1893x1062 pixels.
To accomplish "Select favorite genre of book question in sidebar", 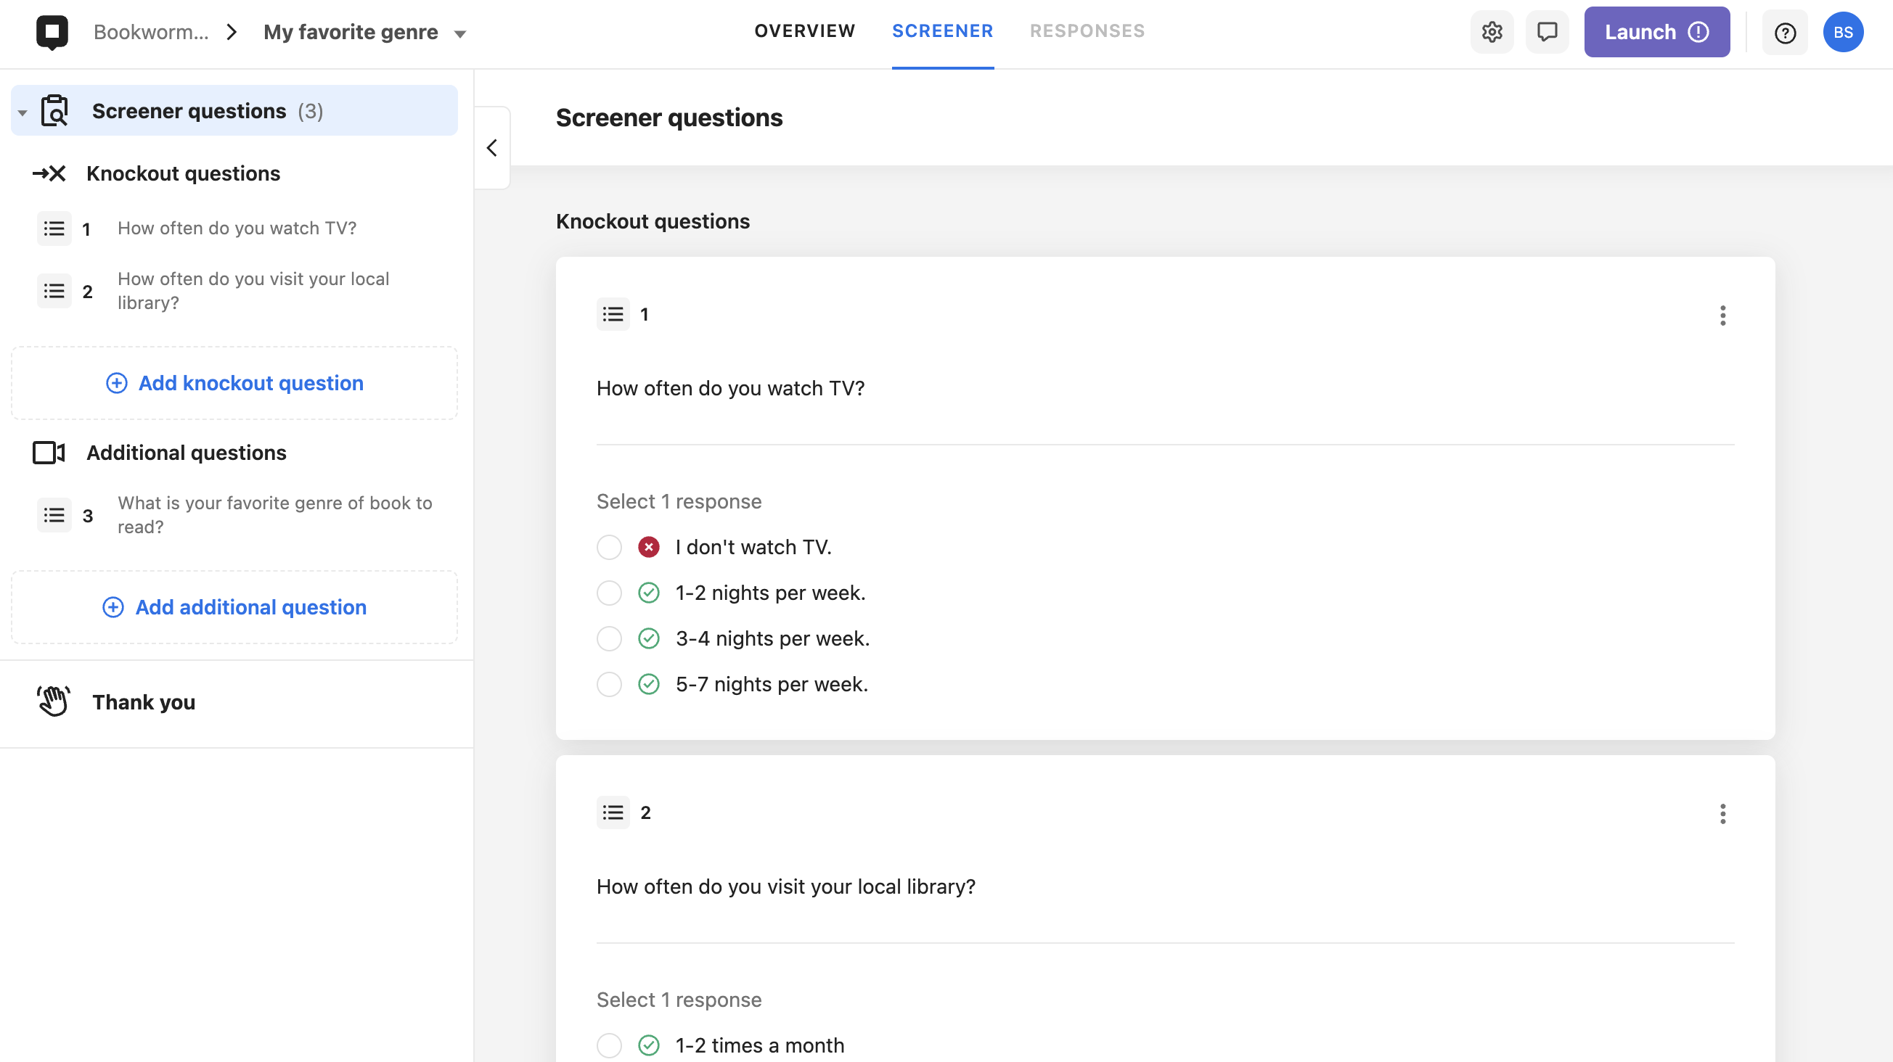I will (275, 515).
